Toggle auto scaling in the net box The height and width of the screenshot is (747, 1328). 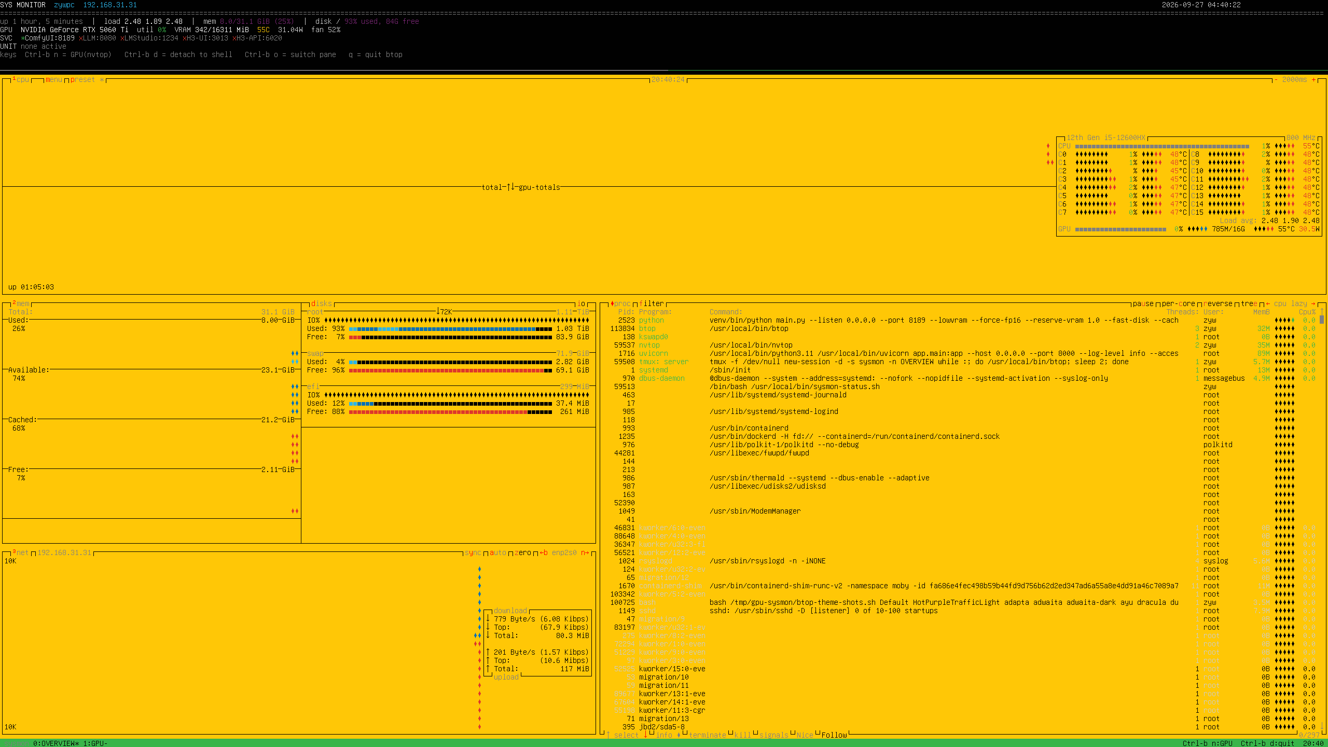498,552
